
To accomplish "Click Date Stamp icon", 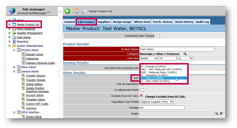I will 14,37.
